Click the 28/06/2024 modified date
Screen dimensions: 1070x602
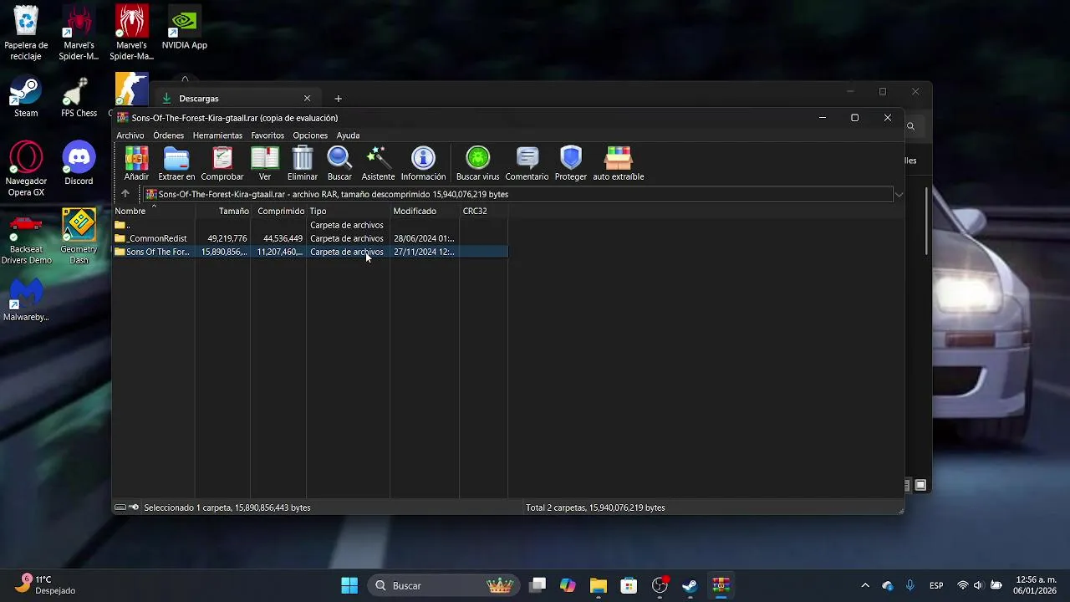(424, 238)
